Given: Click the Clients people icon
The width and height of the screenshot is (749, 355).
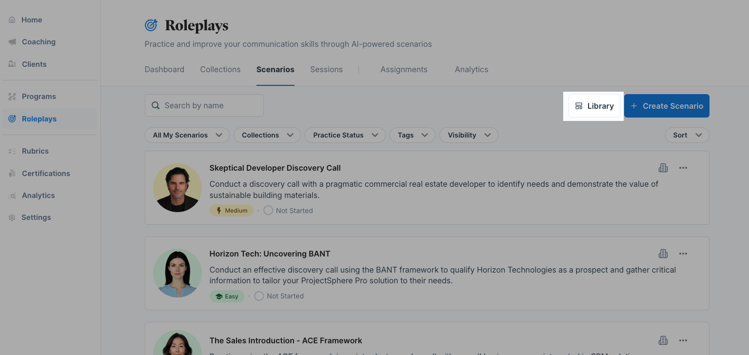Looking at the screenshot, I should 12,64.
